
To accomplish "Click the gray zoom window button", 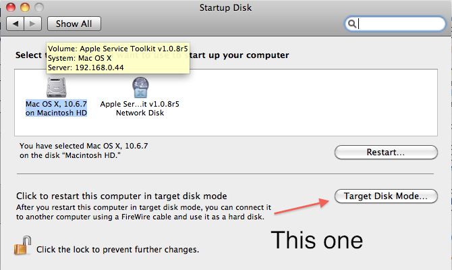I will pos(39,7).
